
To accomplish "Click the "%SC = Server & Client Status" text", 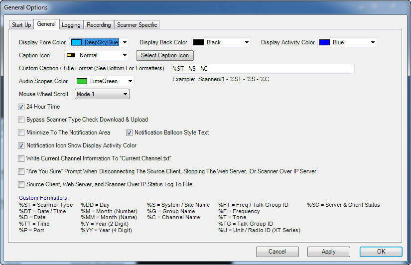I will pyautogui.click(x=343, y=205).
